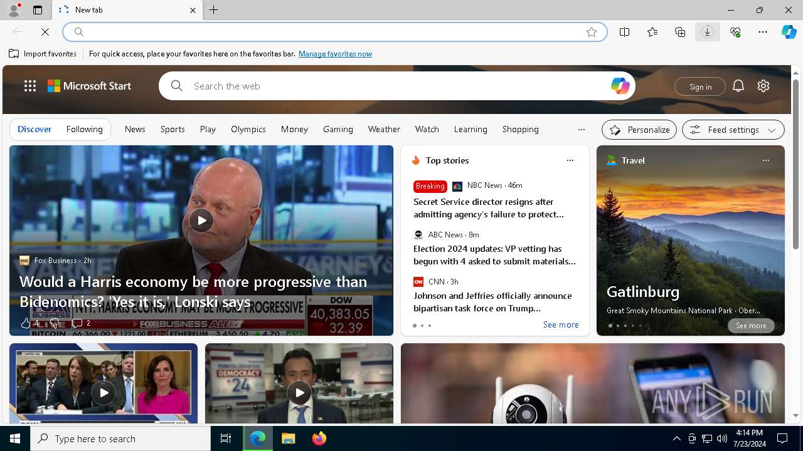803x451 pixels.
Task: Play the Fox Business video
Action: [x=201, y=220]
